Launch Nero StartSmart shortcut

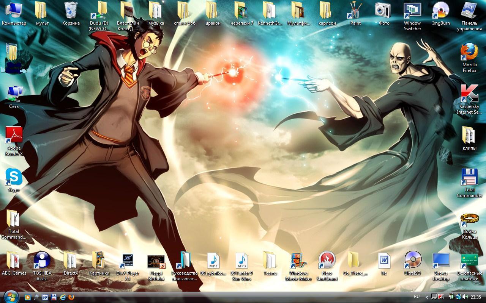(x=327, y=266)
